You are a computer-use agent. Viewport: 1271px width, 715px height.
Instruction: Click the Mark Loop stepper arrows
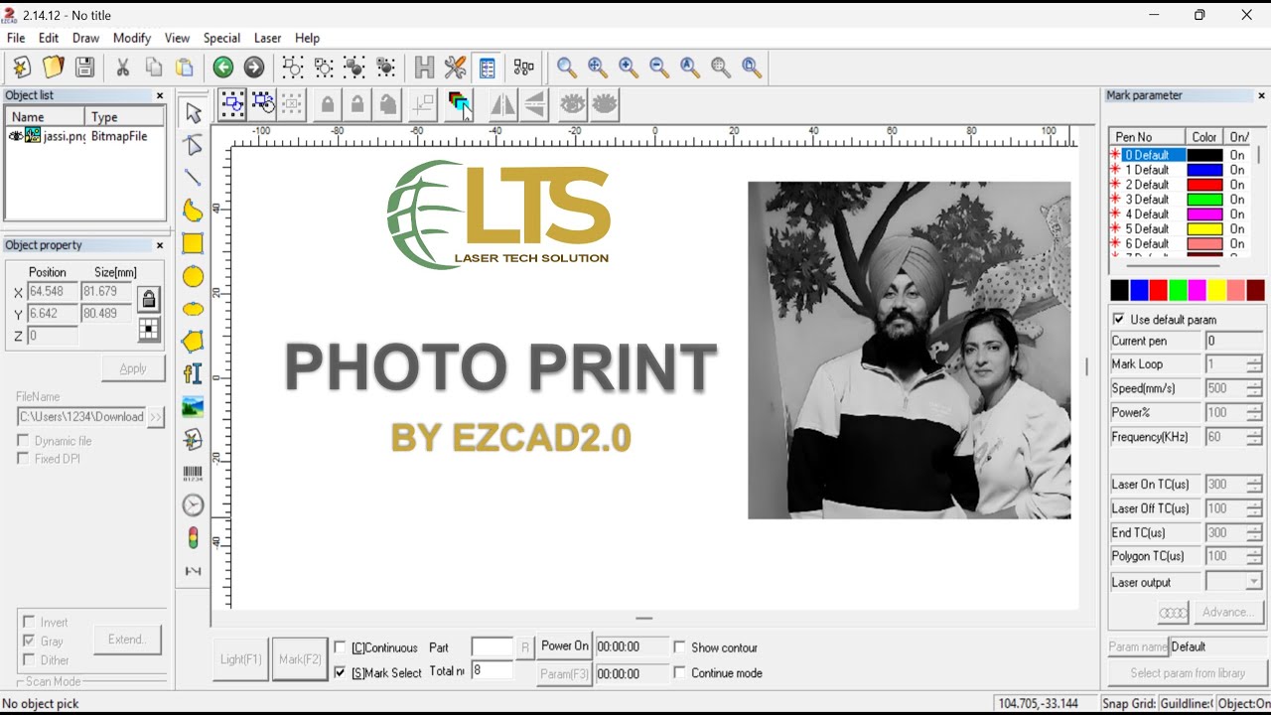(1254, 364)
